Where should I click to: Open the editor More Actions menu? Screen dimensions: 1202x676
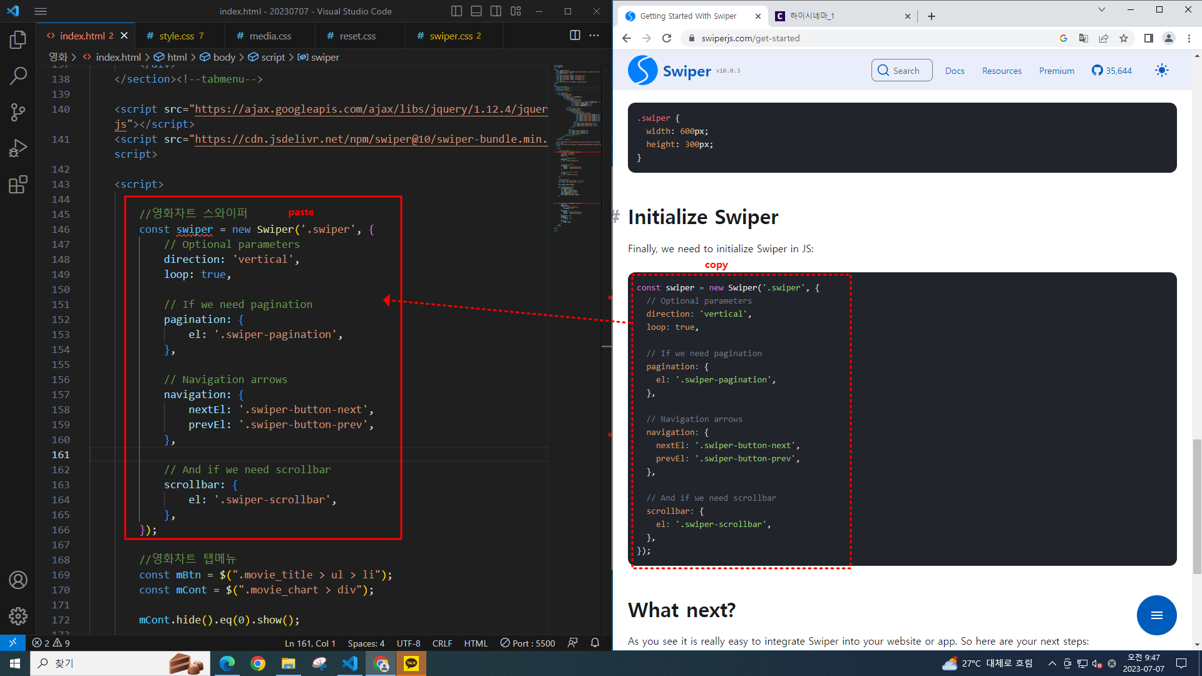click(594, 36)
